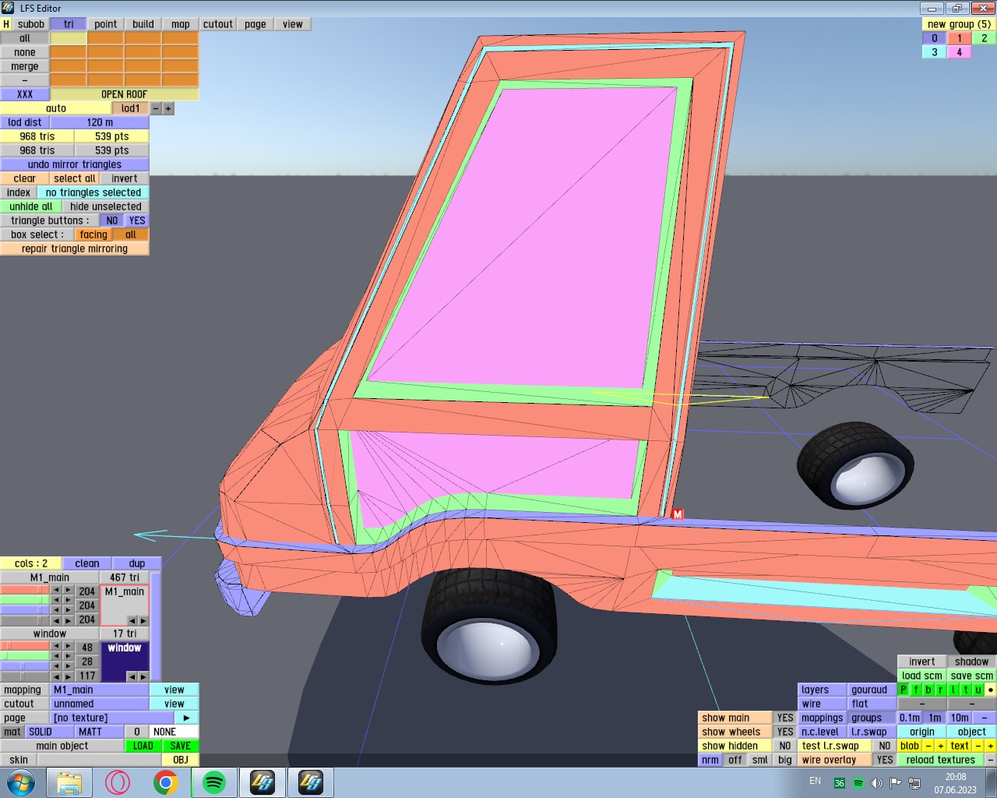The width and height of the screenshot is (997, 798).
Task: Select the front view 'f' button
Action: [916, 690]
